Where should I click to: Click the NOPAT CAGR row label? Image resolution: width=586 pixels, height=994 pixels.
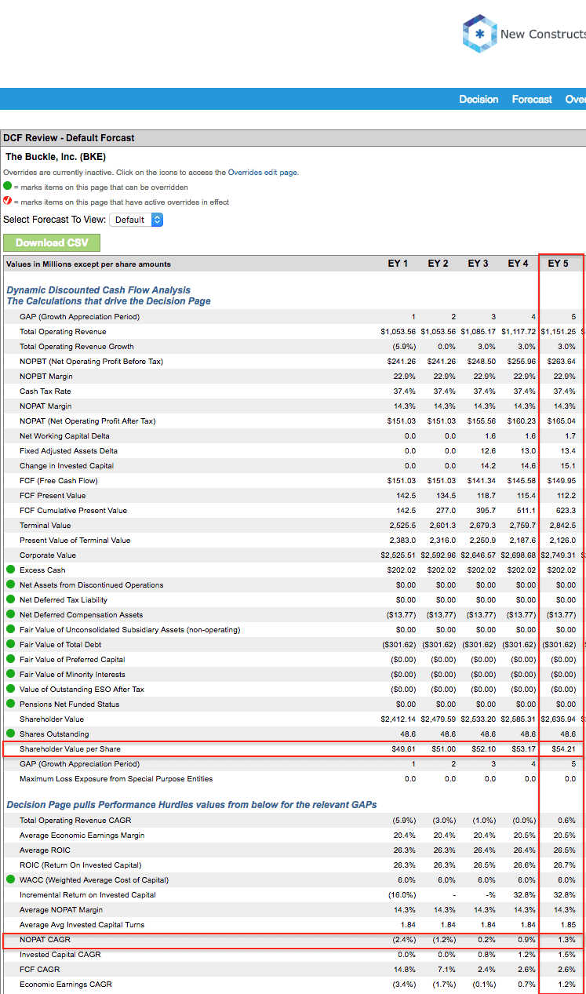[x=45, y=939]
